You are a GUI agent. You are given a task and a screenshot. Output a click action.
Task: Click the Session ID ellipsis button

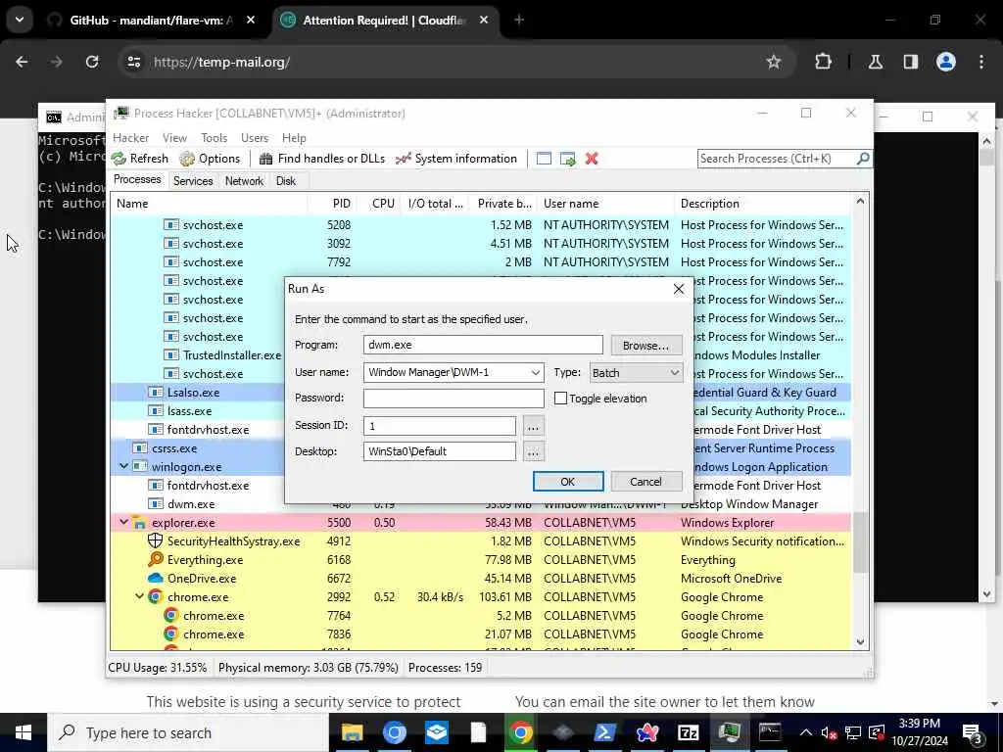point(533,426)
